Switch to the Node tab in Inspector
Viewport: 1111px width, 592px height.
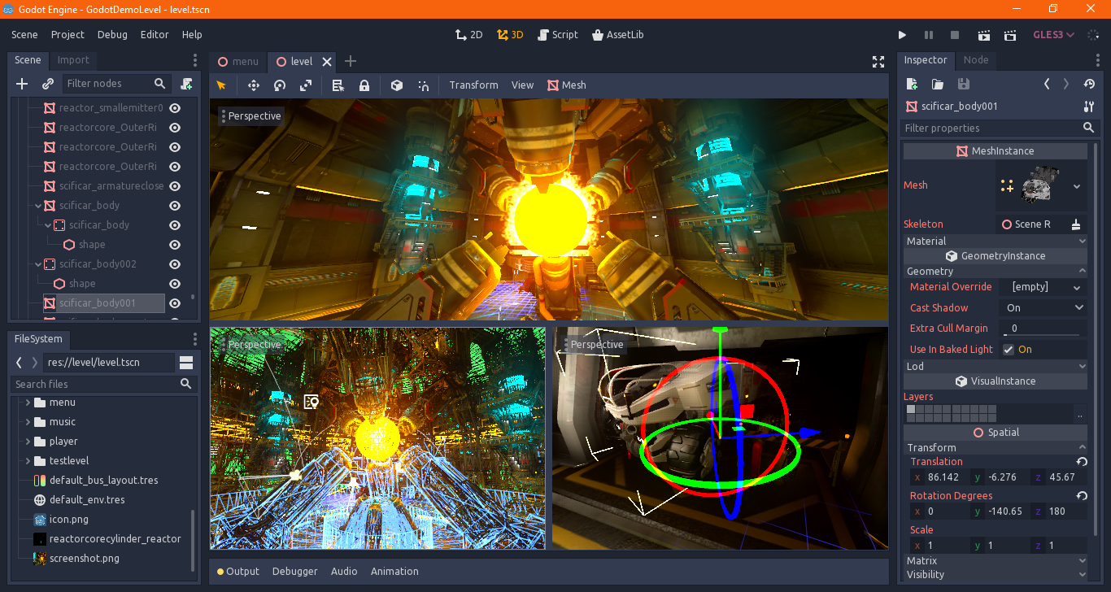tap(976, 60)
